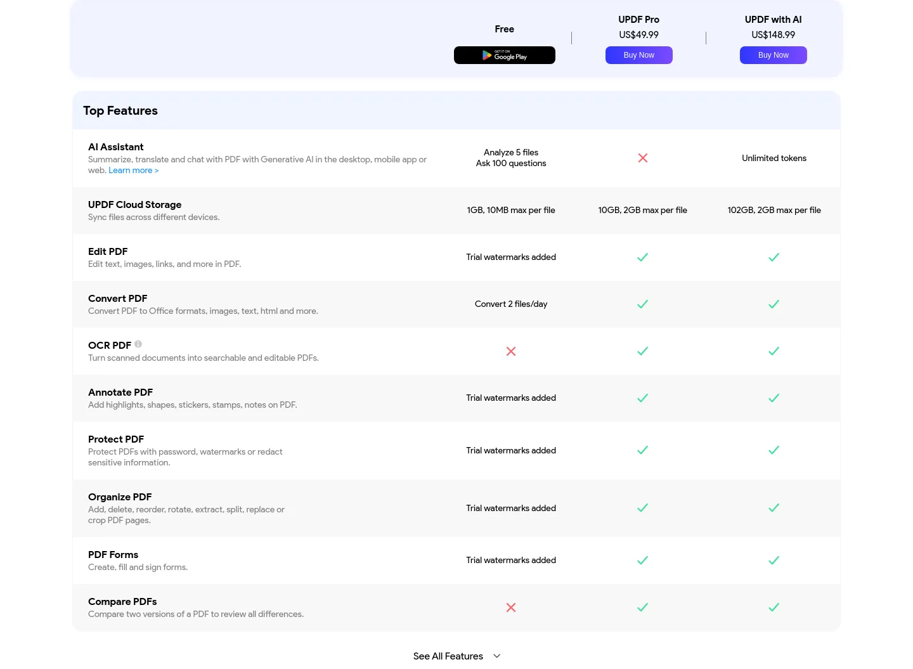Click the 'Organize PDF' feature title
Image resolution: width=913 pixels, height=669 pixels.
click(120, 497)
